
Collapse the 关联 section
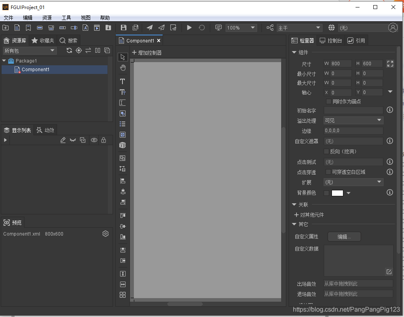[294, 205]
